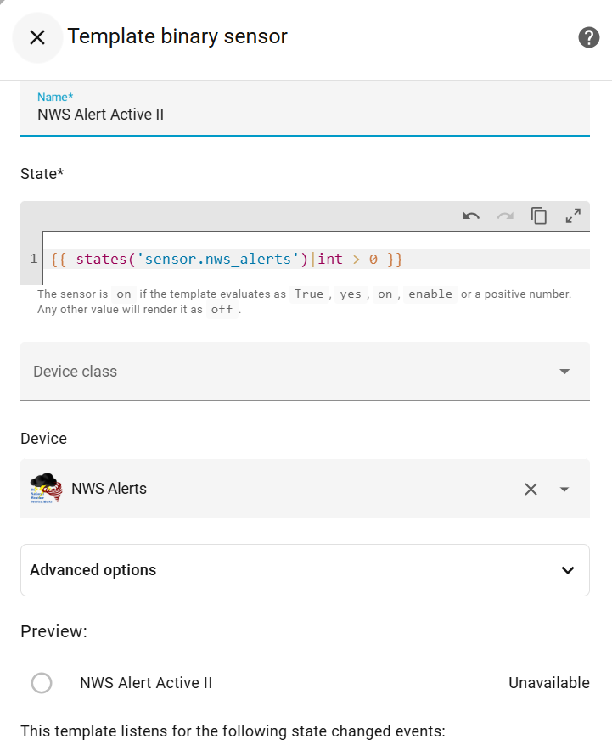Click the Unavailable state in the preview
The height and width of the screenshot is (756, 612).
pos(548,683)
